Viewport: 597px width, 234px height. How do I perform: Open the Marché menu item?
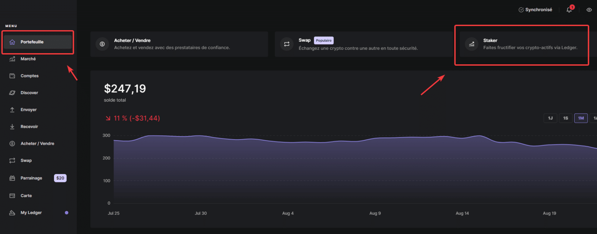pos(28,59)
